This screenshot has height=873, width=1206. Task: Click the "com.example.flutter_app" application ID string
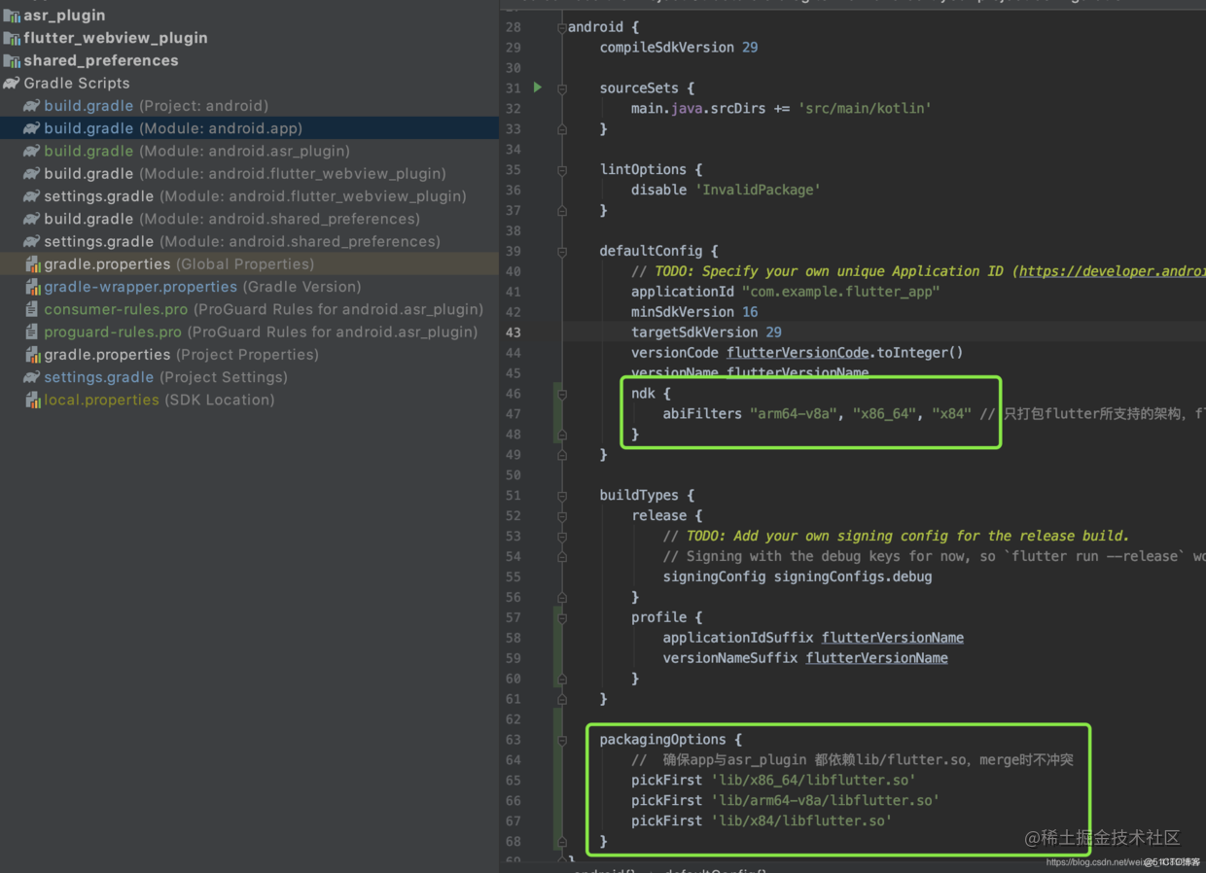click(x=840, y=292)
